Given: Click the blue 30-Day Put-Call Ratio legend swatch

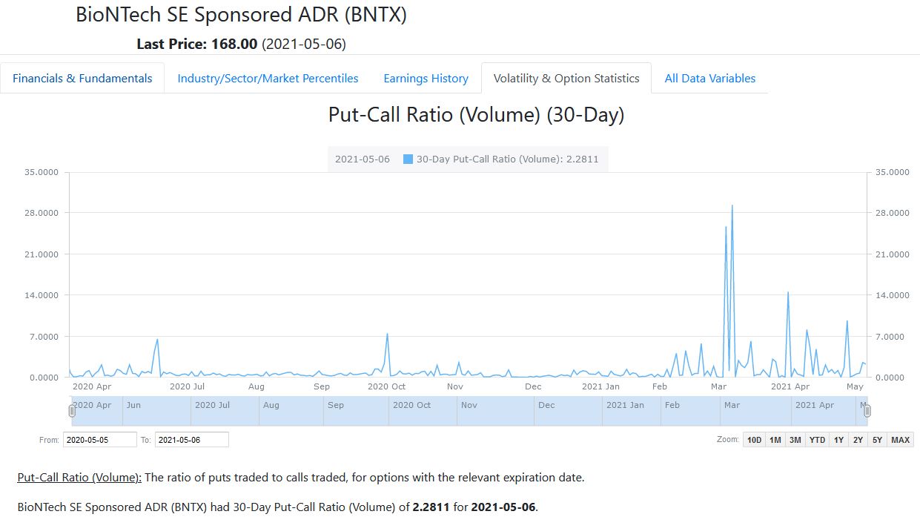Looking at the screenshot, I should tap(408, 159).
